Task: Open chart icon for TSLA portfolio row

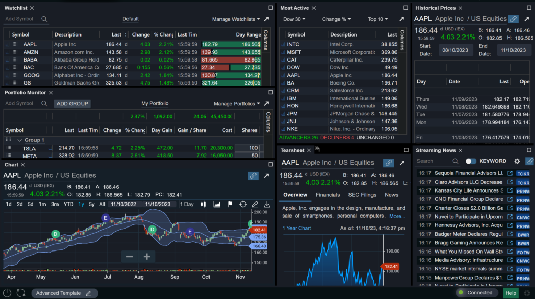Action: [x=51, y=148]
